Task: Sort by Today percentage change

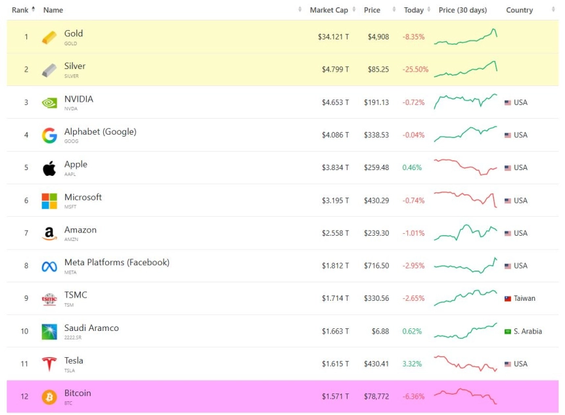Action: (414, 10)
